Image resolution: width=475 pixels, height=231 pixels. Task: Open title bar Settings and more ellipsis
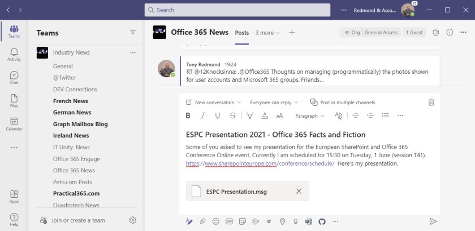(x=344, y=10)
